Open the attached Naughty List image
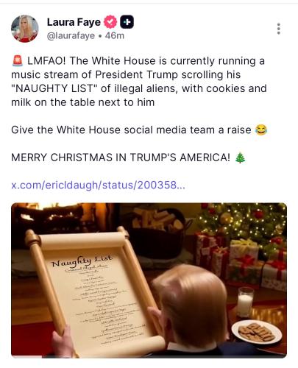This screenshot has width=298, height=368. pos(149,280)
